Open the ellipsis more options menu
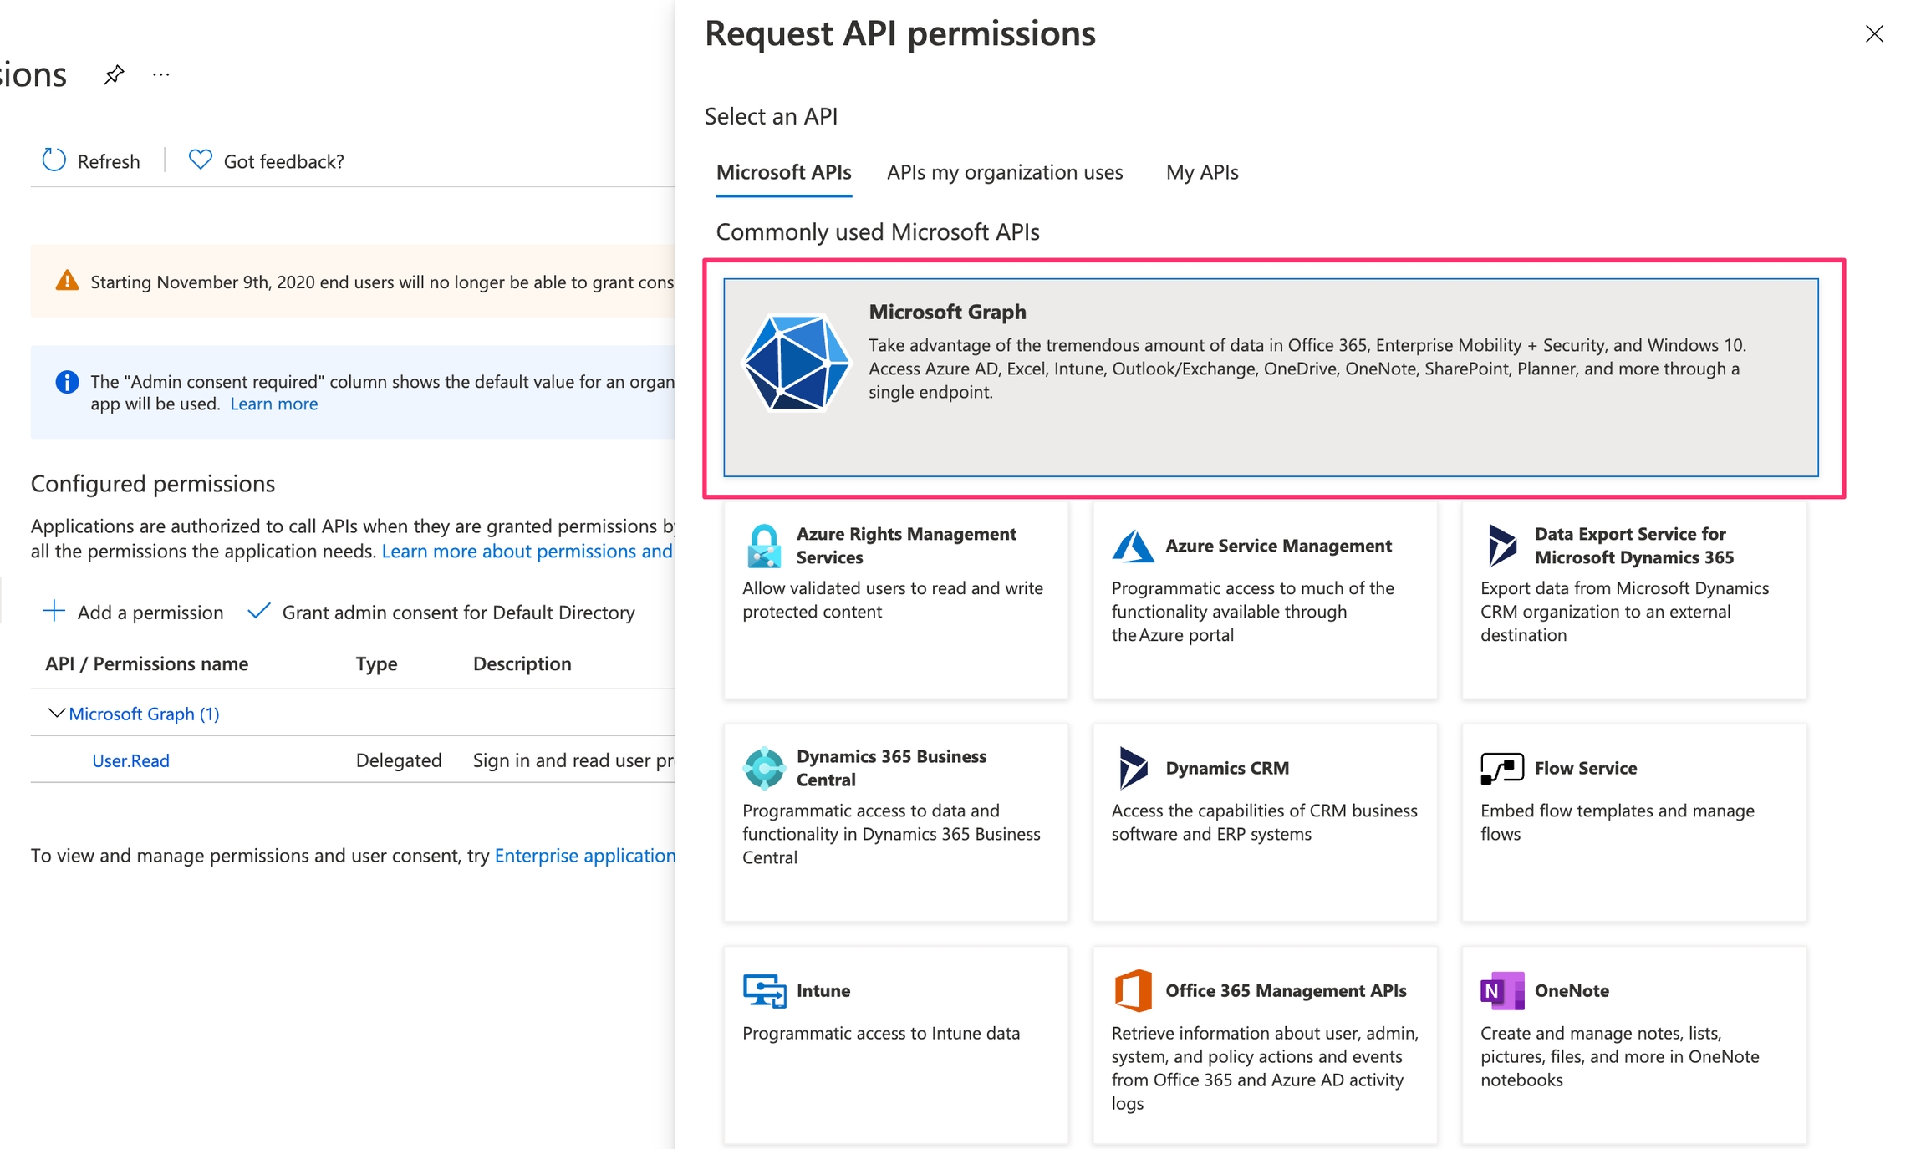Image resolution: width=1926 pixels, height=1149 pixels. click(161, 75)
